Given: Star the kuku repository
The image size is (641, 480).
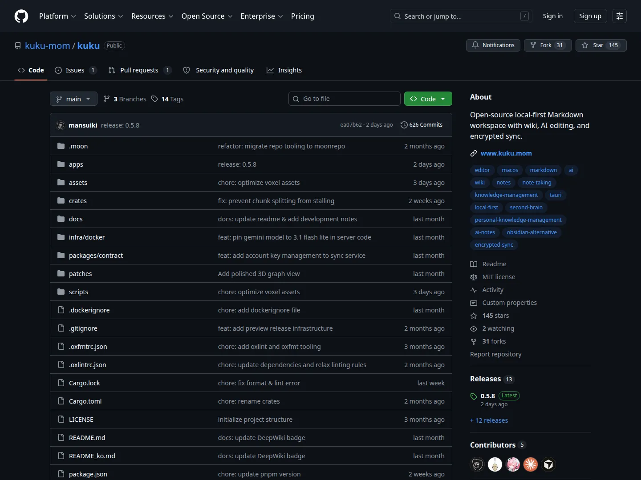Looking at the screenshot, I should tap(600, 45).
